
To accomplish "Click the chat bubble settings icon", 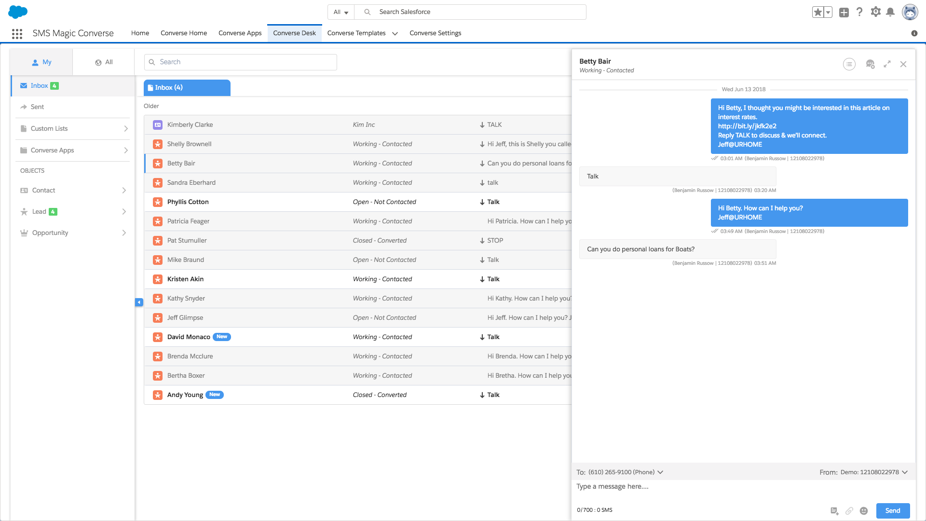I will [x=870, y=64].
